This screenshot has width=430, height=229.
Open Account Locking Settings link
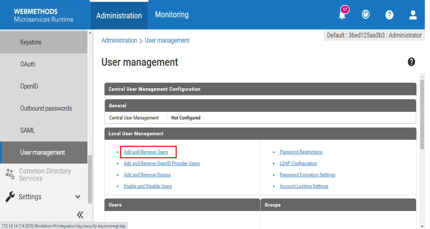(304, 186)
